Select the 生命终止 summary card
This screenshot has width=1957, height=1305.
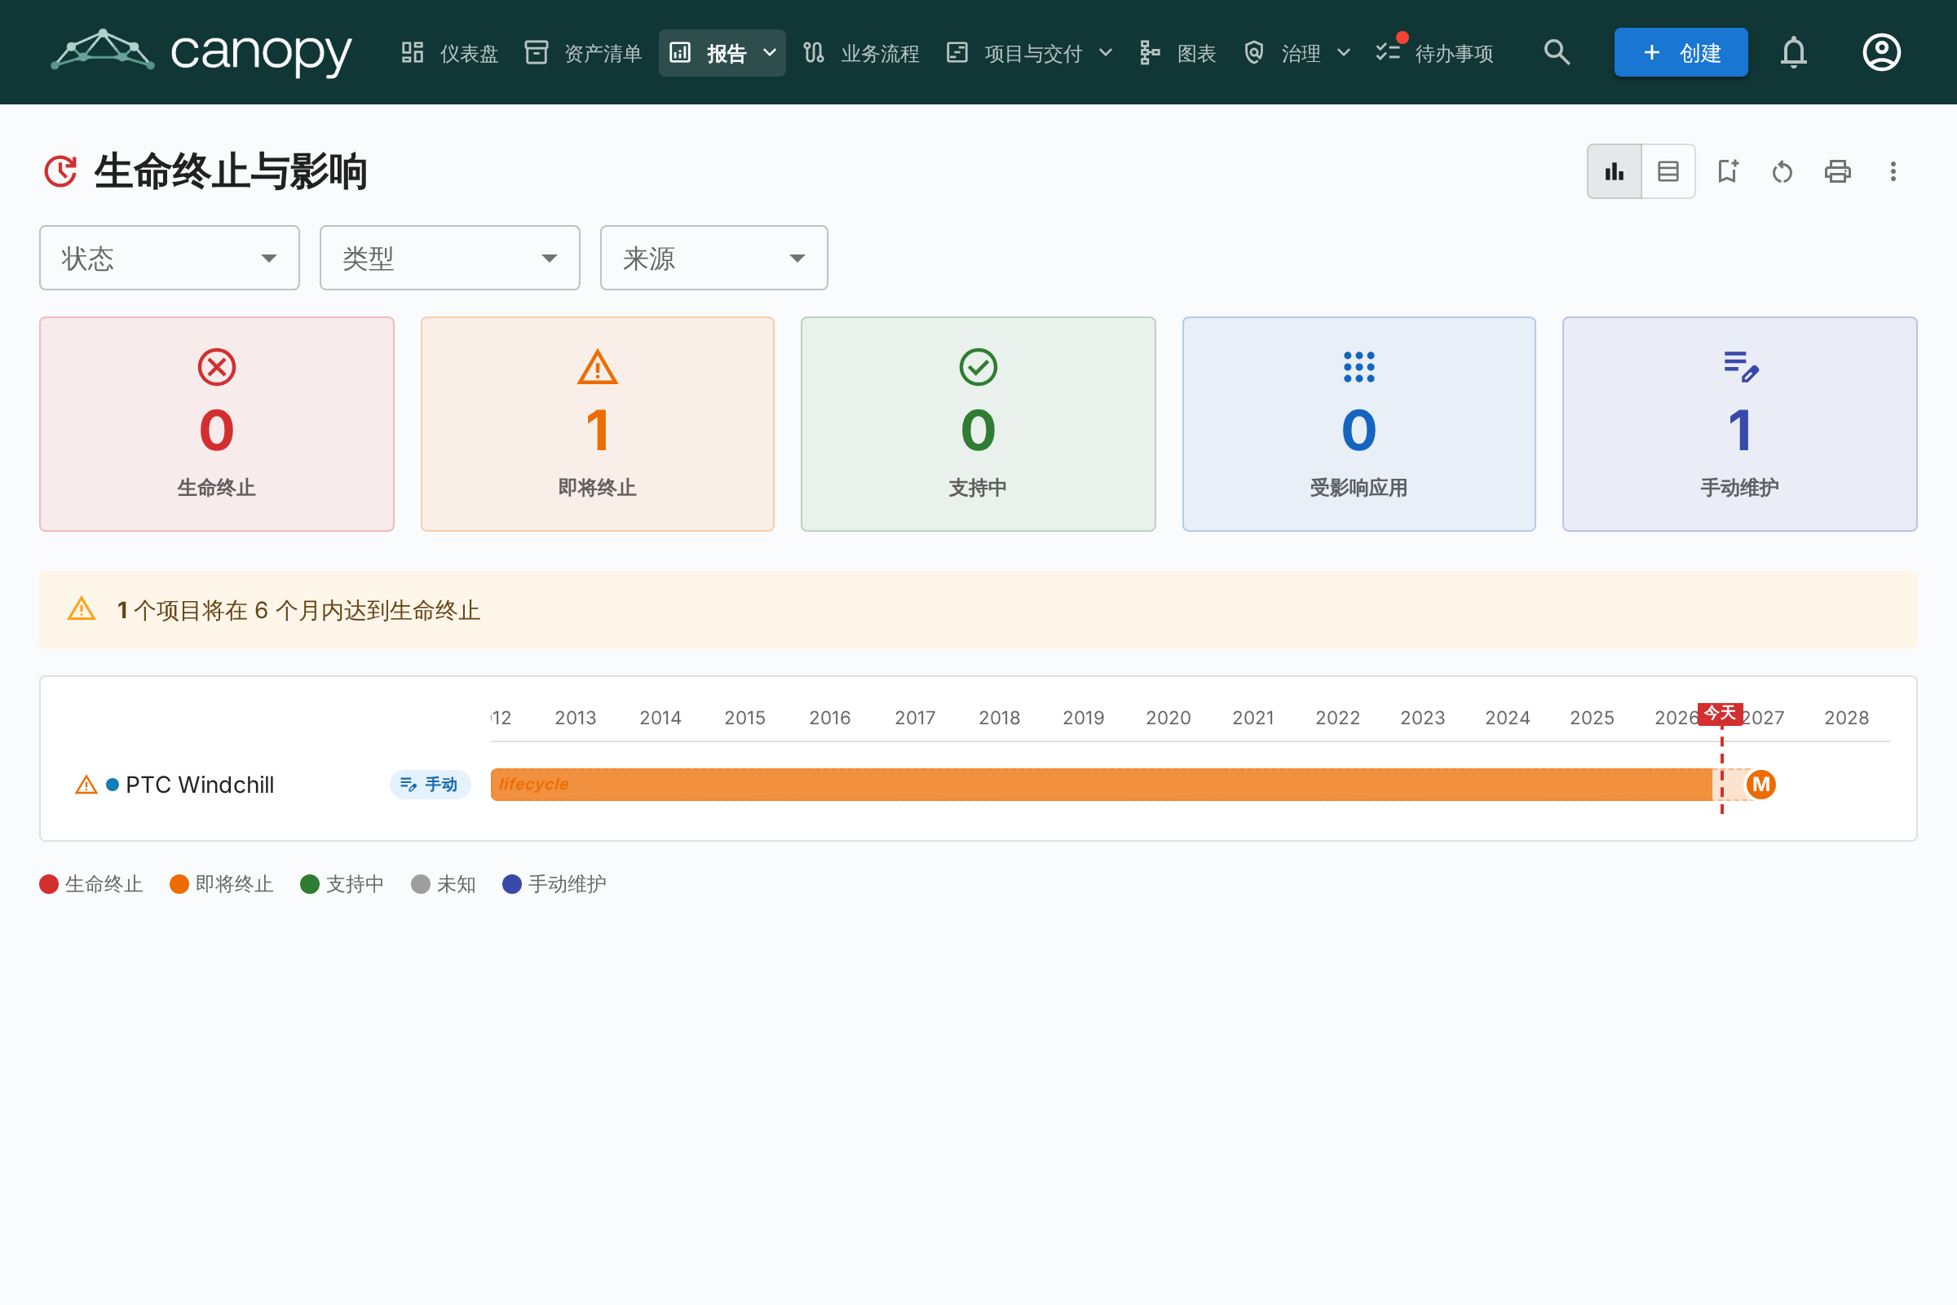click(x=216, y=423)
